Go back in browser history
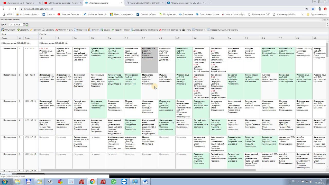 (x=4, y=9)
